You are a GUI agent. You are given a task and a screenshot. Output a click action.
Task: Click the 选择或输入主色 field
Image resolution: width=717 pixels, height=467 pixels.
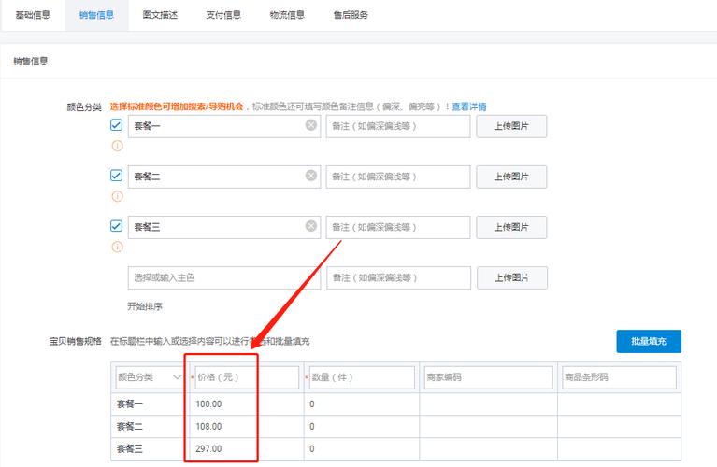tap(224, 277)
